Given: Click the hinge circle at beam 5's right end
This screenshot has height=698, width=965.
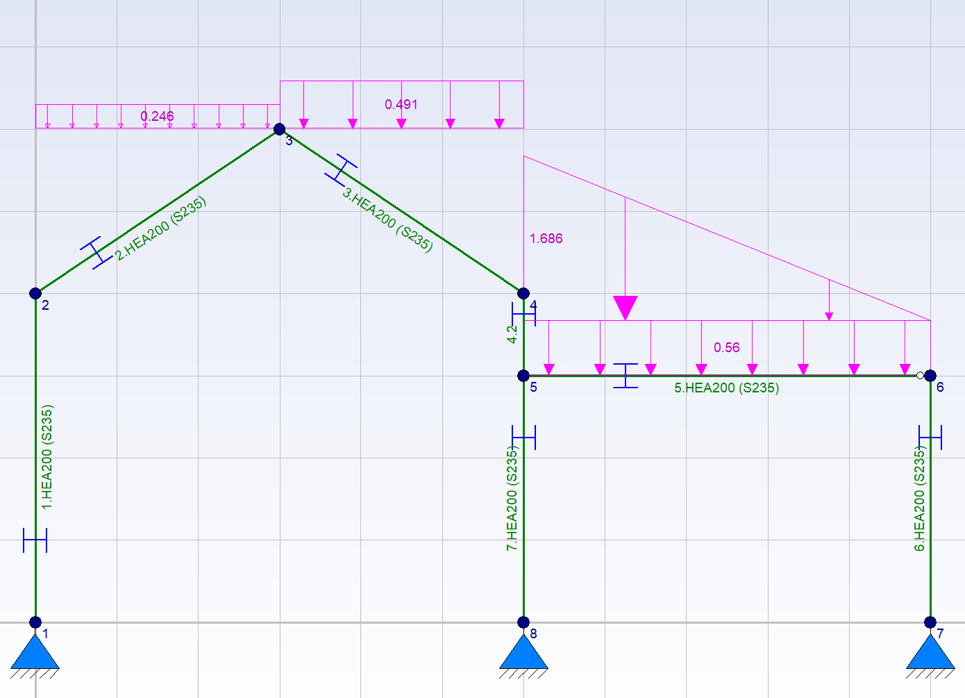Looking at the screenshot, I should [x=921, y=376].
